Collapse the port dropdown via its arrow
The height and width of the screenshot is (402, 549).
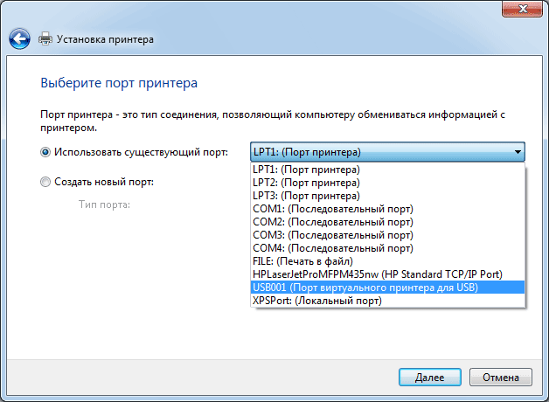pyautogui.click(x=518, y=152)
